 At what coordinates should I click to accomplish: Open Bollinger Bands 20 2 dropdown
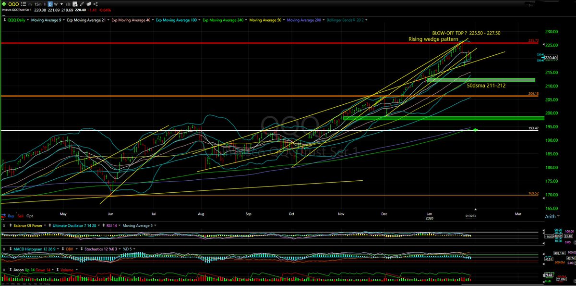click(x=366, y=20)
